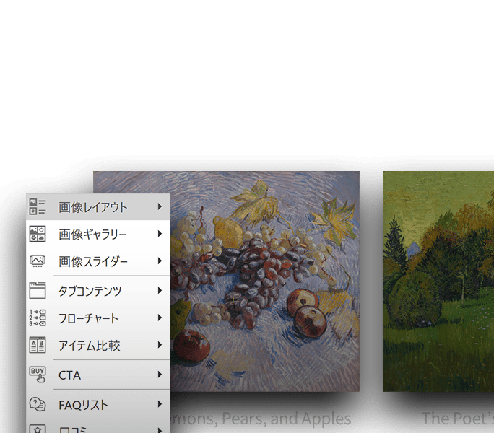Open the 画像レイアウト menu entry
This screenshot has width=494, height=433.
98,207
